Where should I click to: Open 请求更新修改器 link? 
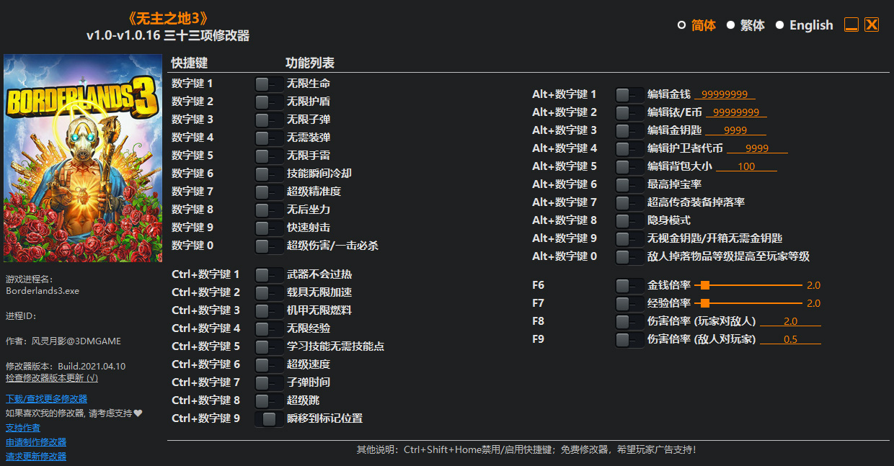pos(36,456)
